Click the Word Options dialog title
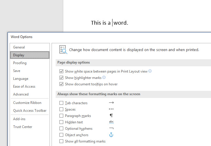The height and width of the screenshot is (146, 211). pyautogui.click(x=22, y=37)
